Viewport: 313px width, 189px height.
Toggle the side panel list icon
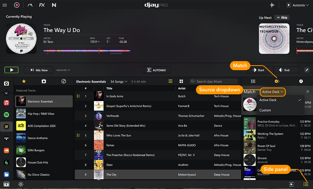(x=305, y=184)
